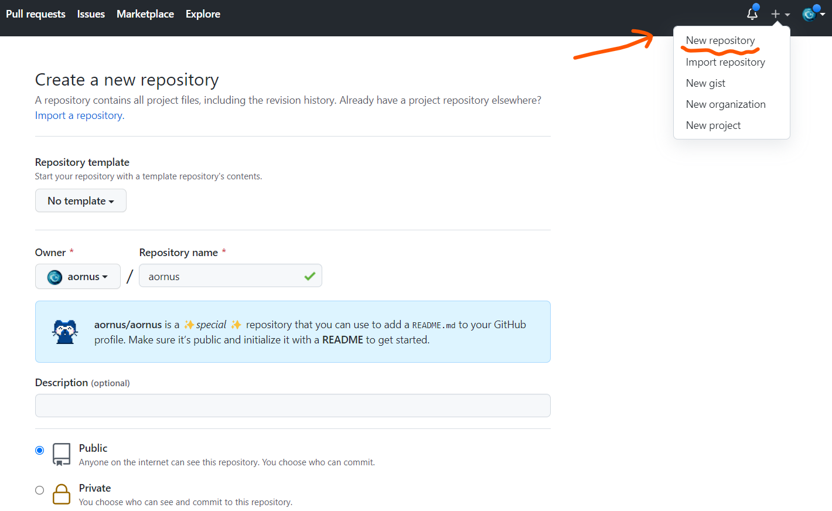
Task: Click the public repository book icon
Action: point(62,454)
